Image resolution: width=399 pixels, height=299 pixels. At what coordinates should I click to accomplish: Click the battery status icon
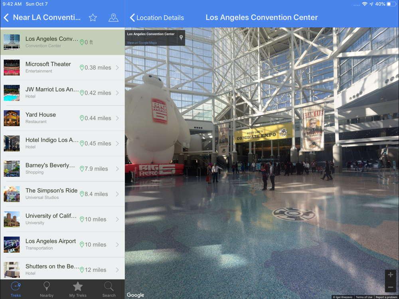(x=391, y=4)
